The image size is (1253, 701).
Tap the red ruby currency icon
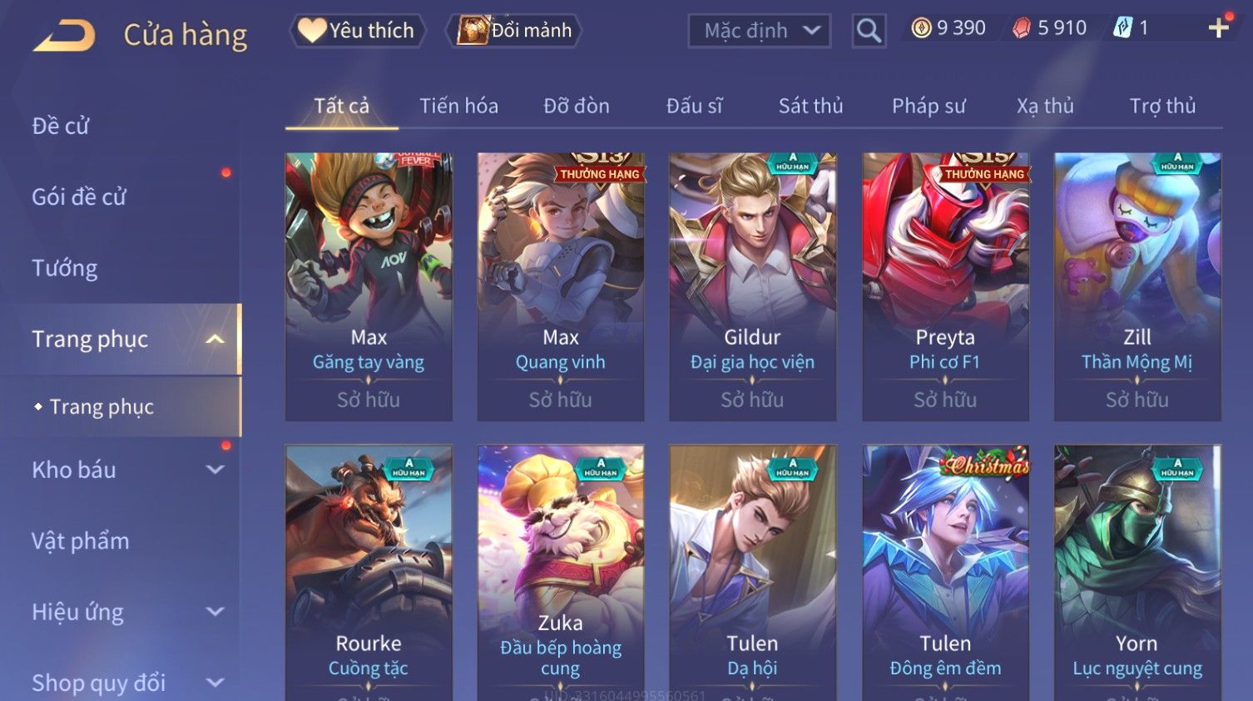pos(1021,28)
